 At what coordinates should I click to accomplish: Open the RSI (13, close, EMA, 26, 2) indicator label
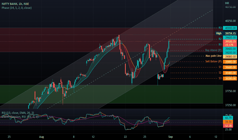18,113
